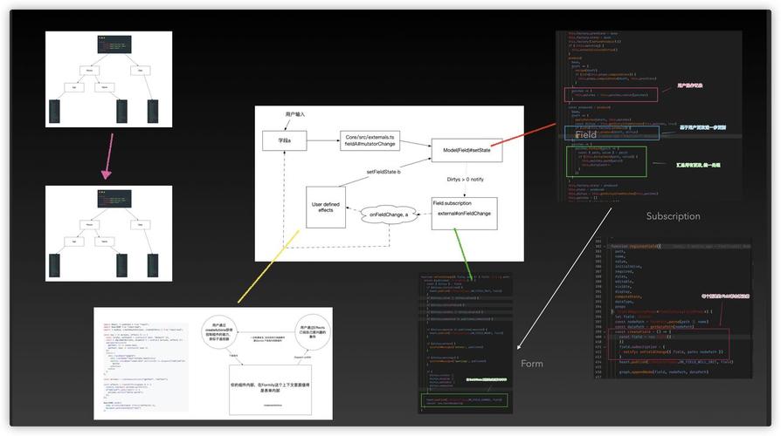
Task: Click the red annotation text in registerField code
Action: (725, 296)
